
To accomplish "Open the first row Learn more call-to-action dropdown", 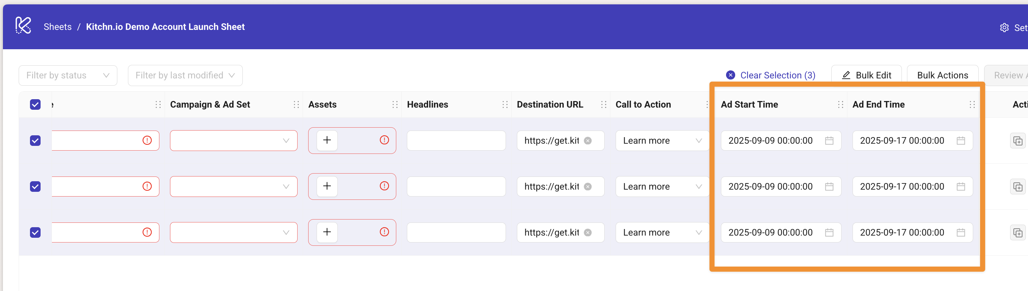I will [662, 140].
